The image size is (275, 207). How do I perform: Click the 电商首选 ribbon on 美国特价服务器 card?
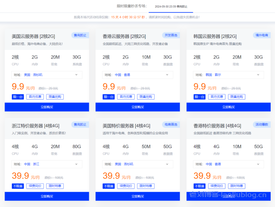click(x=171, y=125)
